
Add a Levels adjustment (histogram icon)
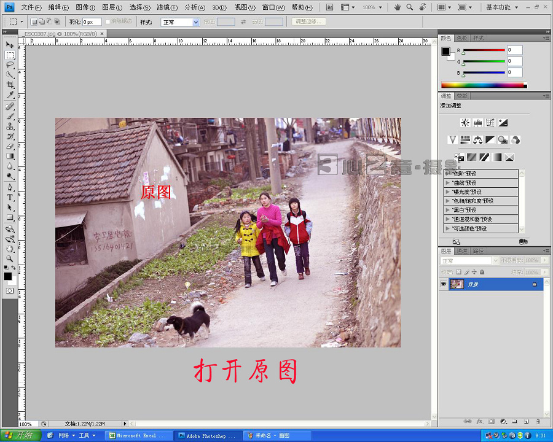(x=477, y=123)
